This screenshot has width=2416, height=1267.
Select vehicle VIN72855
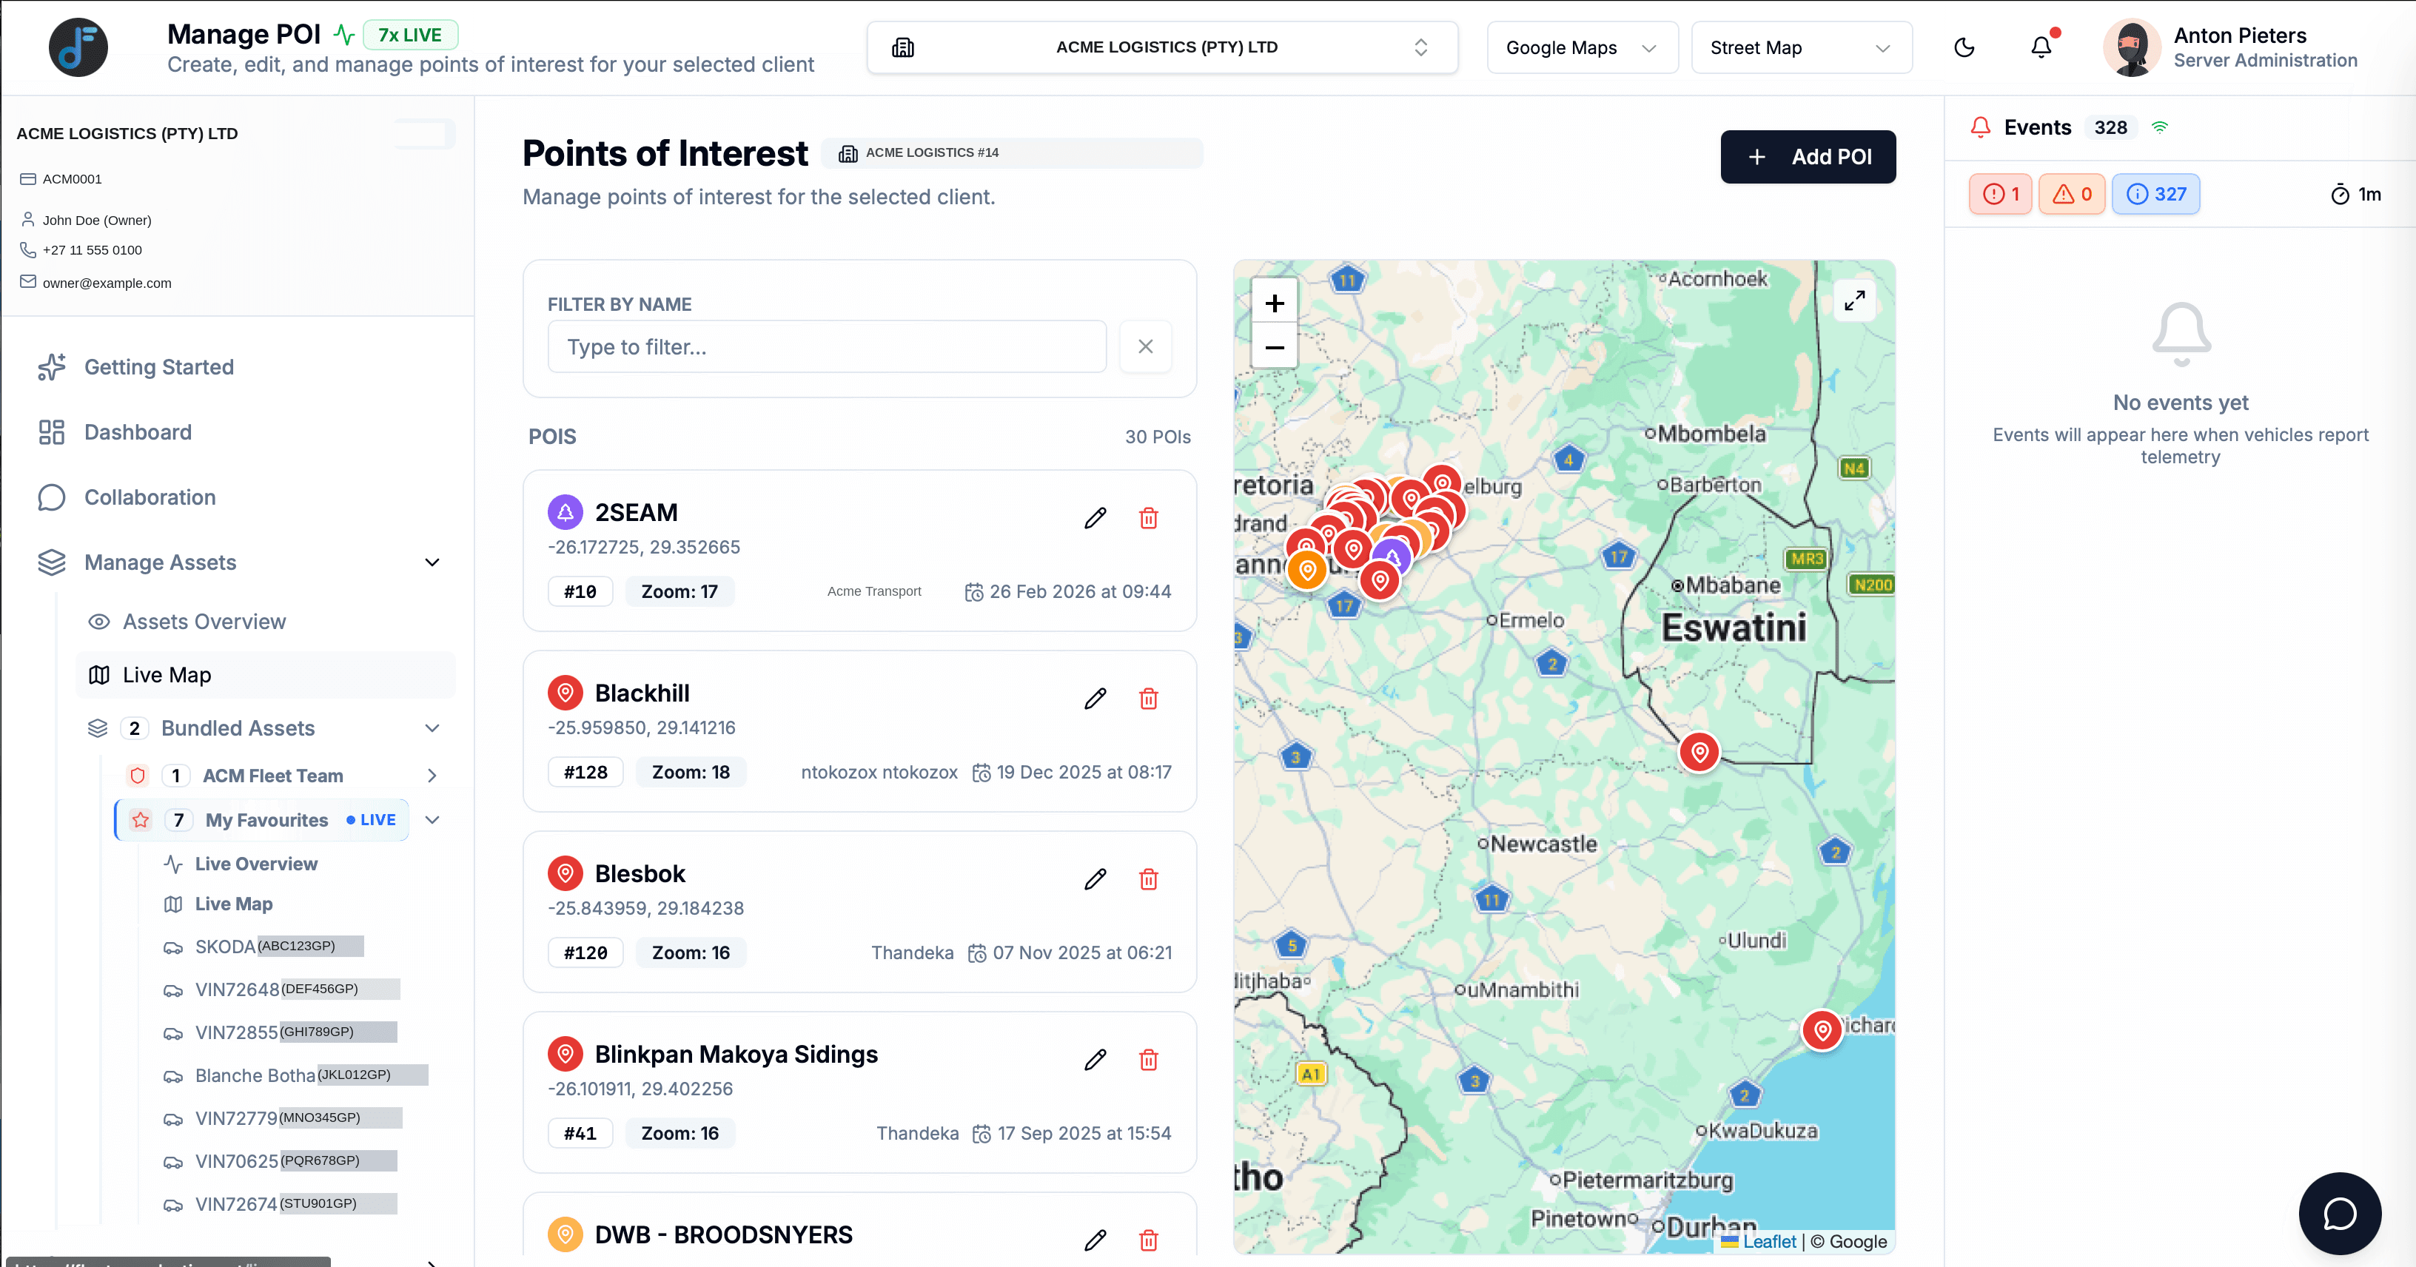280,1032
